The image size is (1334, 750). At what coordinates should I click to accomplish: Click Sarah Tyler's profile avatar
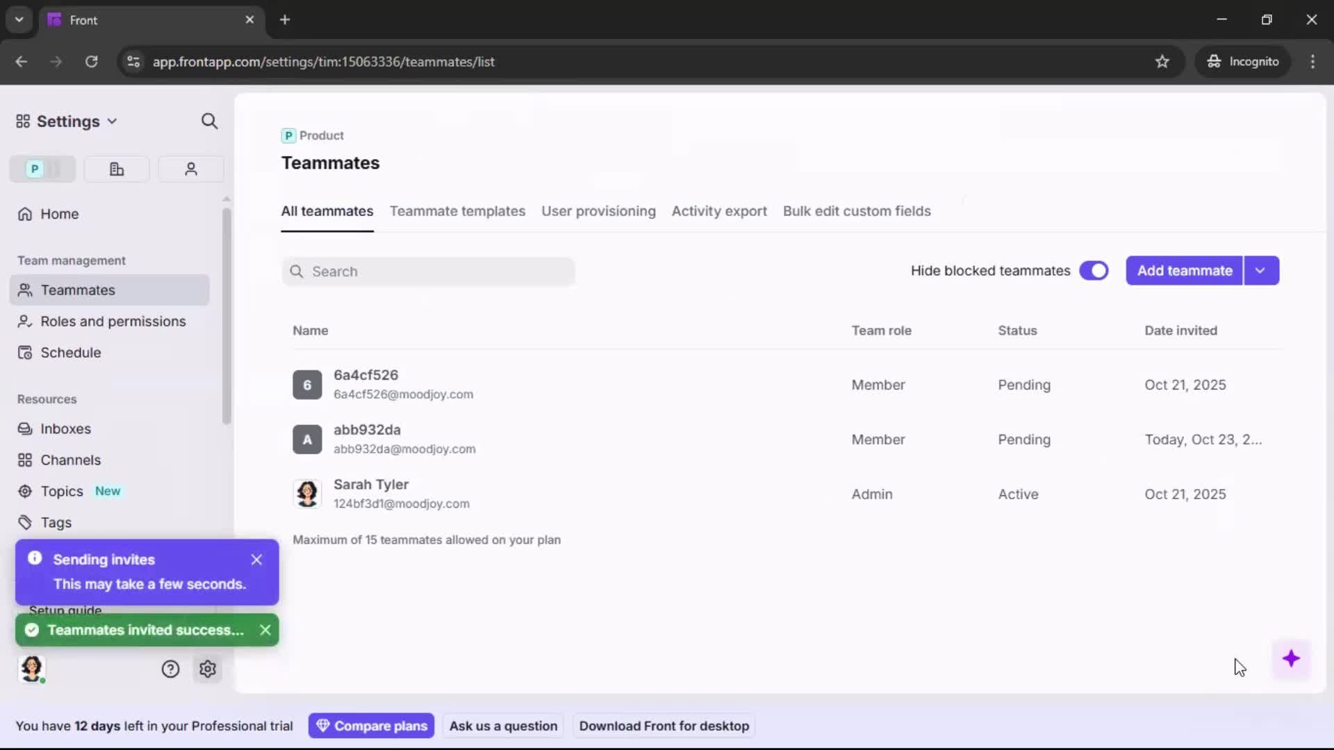308,494
